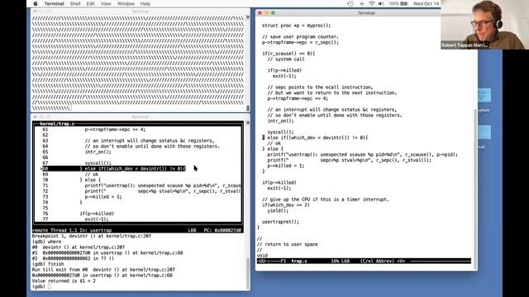Click the Bluetooth icon in menu bar
The image size is (529, 297).
tap(362, 3)
